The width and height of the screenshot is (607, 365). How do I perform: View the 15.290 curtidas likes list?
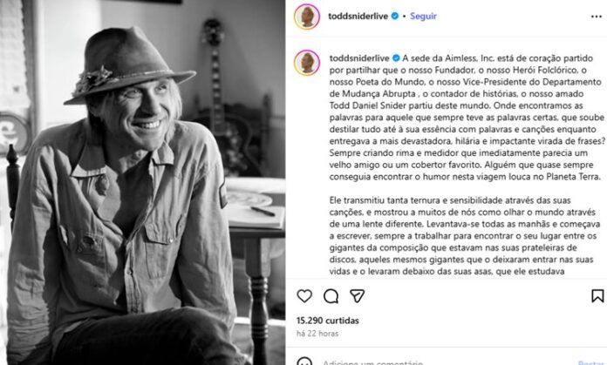[328, 321]
